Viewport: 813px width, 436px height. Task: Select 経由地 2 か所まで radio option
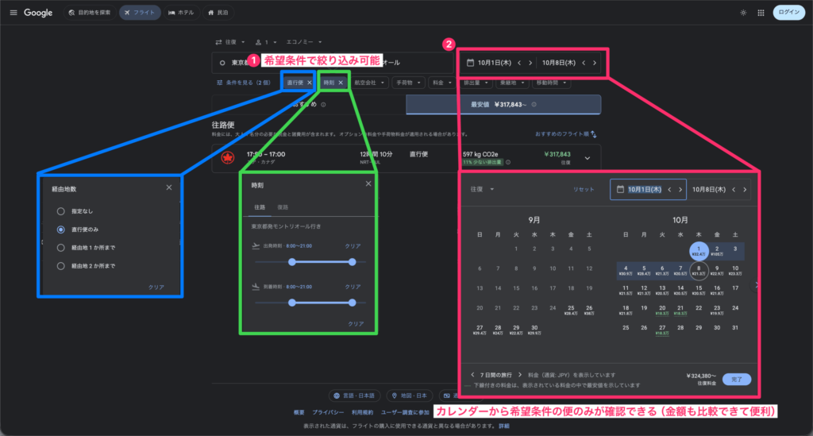click(60, 266)
